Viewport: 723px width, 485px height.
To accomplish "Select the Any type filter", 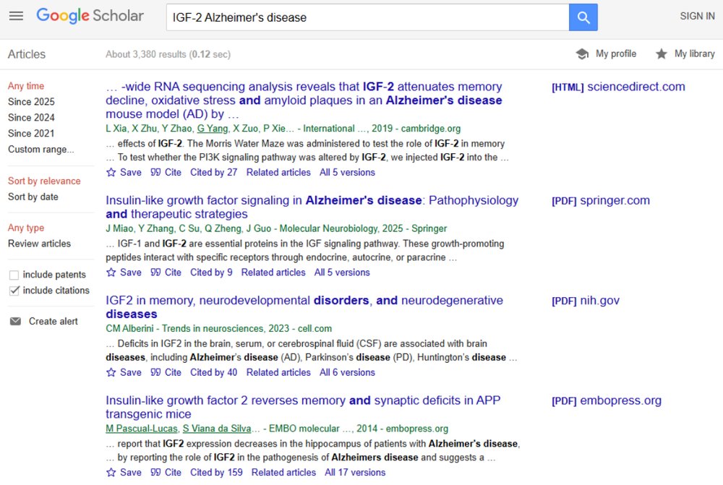I will click(26, 228).
